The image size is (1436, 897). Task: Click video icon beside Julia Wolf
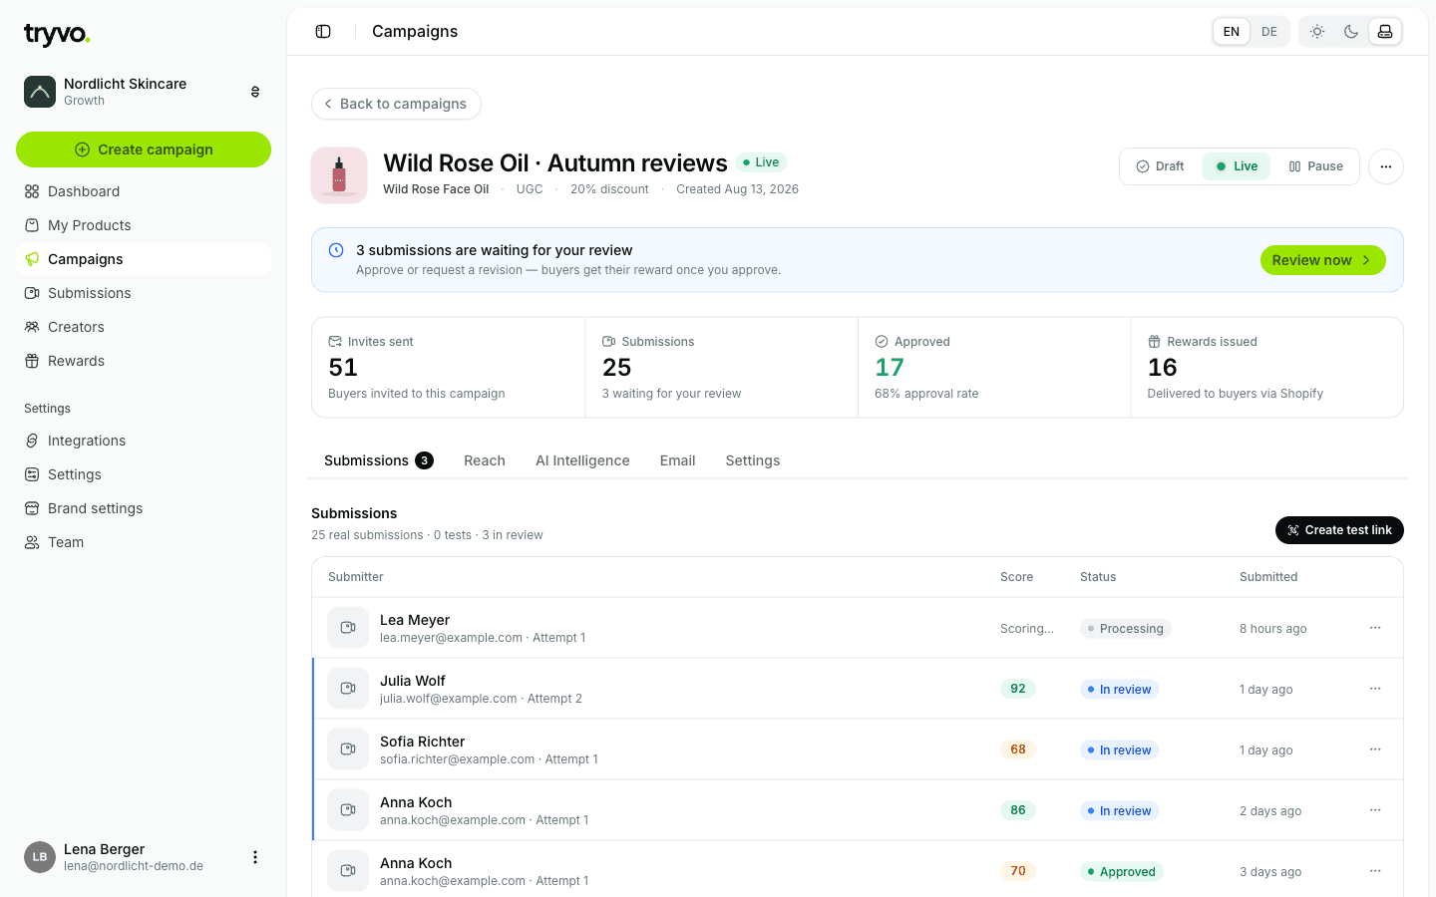click(348, 689)
